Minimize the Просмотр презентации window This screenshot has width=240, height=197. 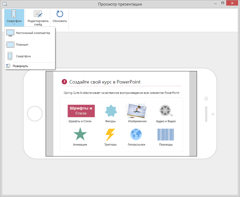tap(216, 3)
